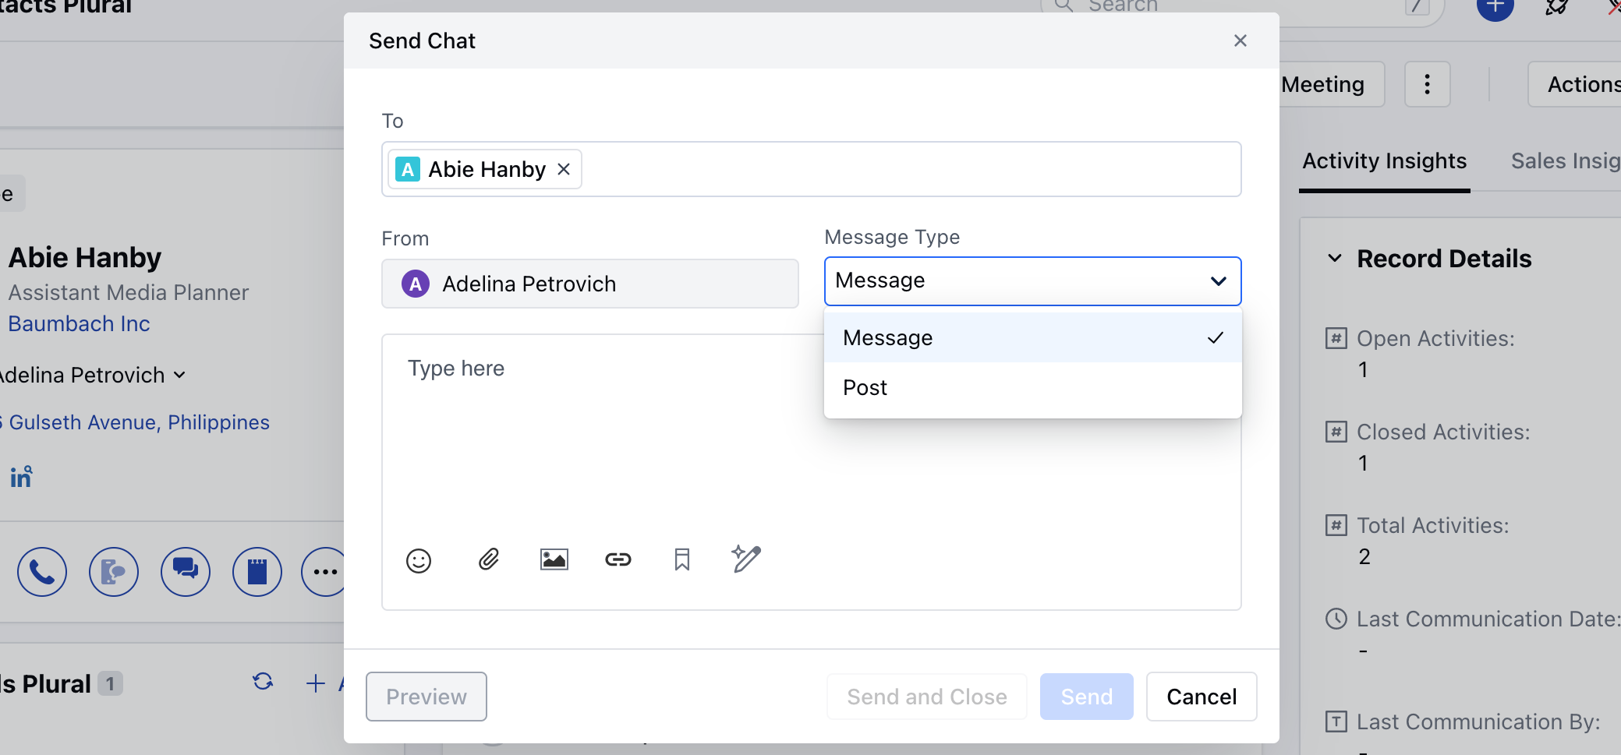Screen dimensions: 1621x755
Task: Expand the Adelina Petrovich owner dropdown
Action: [x=179, y=375]
